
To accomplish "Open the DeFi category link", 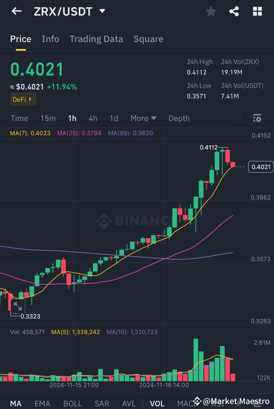I will tap(23, 99).
